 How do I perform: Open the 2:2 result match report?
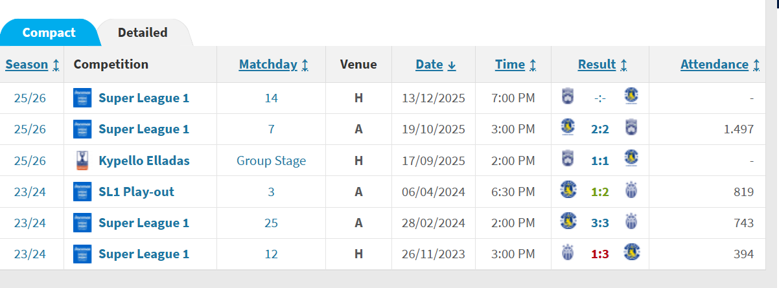[x=599, y=129]
